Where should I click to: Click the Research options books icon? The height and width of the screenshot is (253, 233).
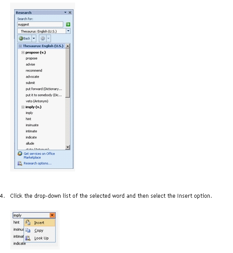(x=20, y=164)
